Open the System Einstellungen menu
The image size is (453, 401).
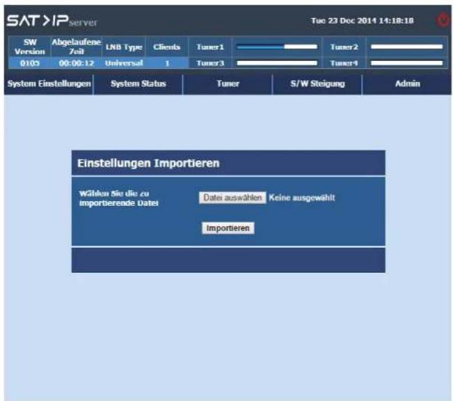[49, 84]
